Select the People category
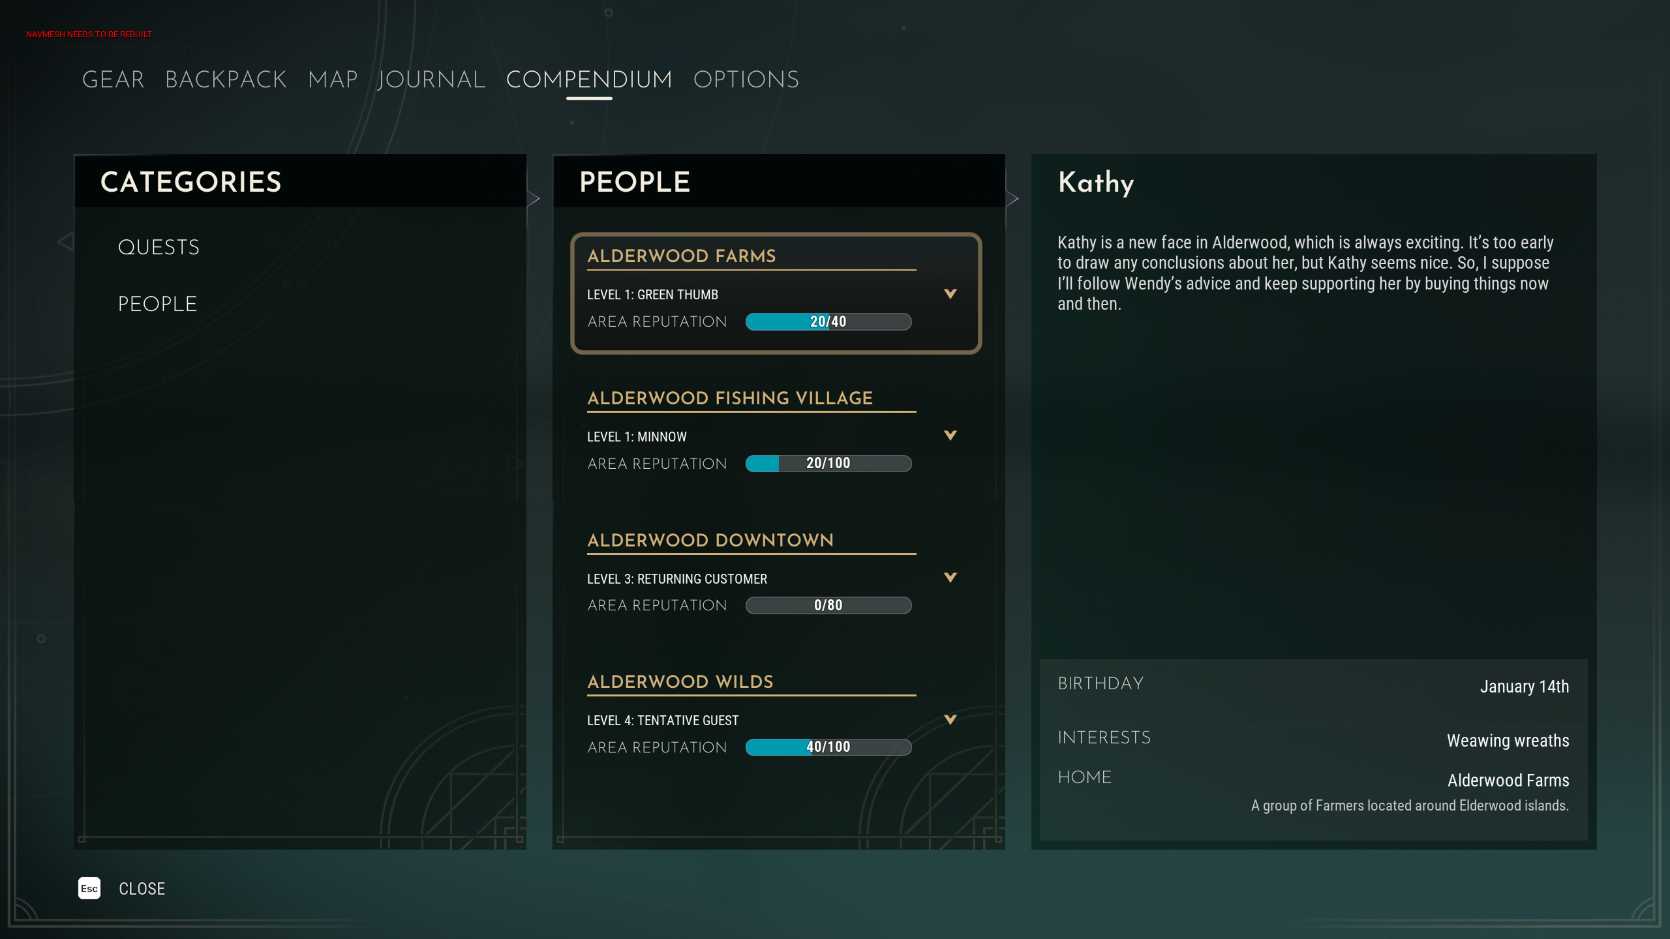This screenshot has width=1670, height=939. pyautogui.click(x=157, y=304)
